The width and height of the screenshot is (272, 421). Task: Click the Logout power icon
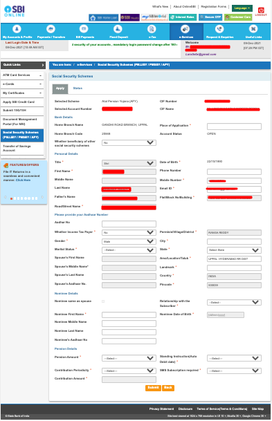261,10
